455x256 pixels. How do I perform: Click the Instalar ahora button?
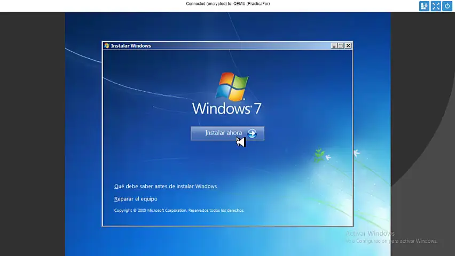tap(227, 133)
